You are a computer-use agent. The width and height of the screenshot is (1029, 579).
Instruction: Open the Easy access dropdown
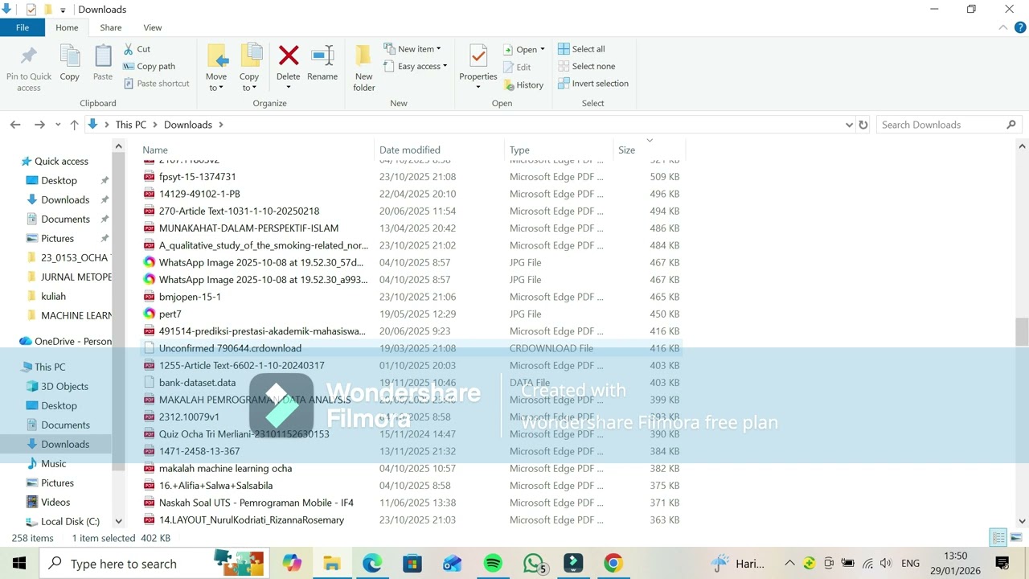416,67
